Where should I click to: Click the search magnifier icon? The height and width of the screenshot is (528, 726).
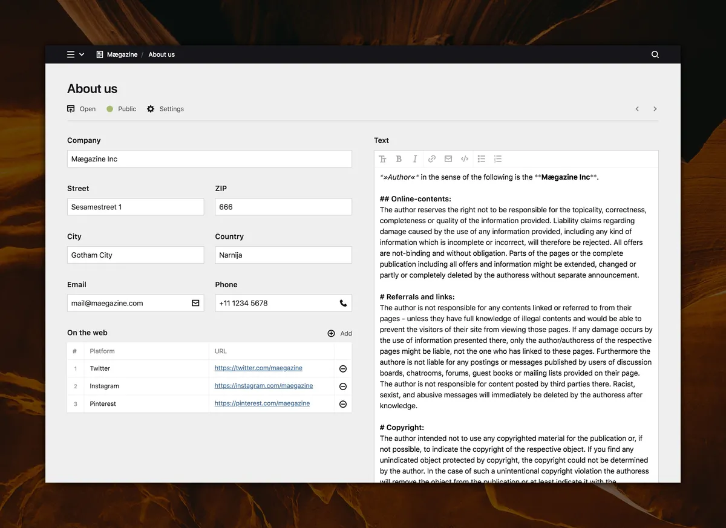(x=655, y=54)
